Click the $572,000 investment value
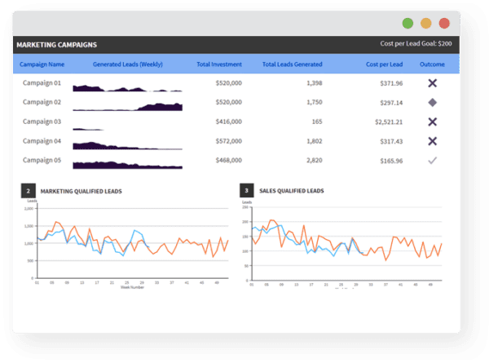 (228, 141)
